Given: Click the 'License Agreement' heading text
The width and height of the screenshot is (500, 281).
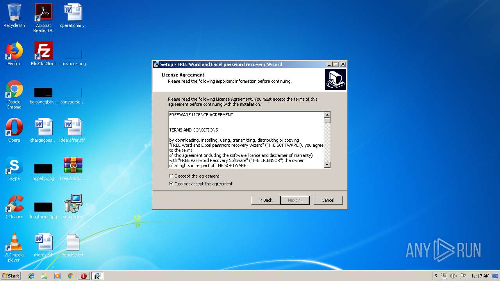Looking at the screenshot, I should point(183,75).
